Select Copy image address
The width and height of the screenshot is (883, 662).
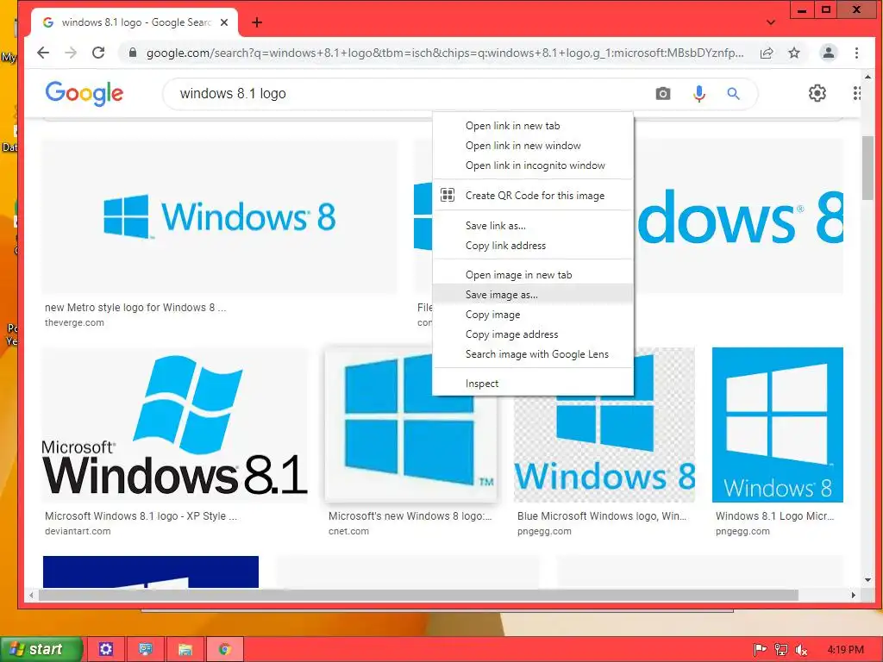click(x=533, y=334)
